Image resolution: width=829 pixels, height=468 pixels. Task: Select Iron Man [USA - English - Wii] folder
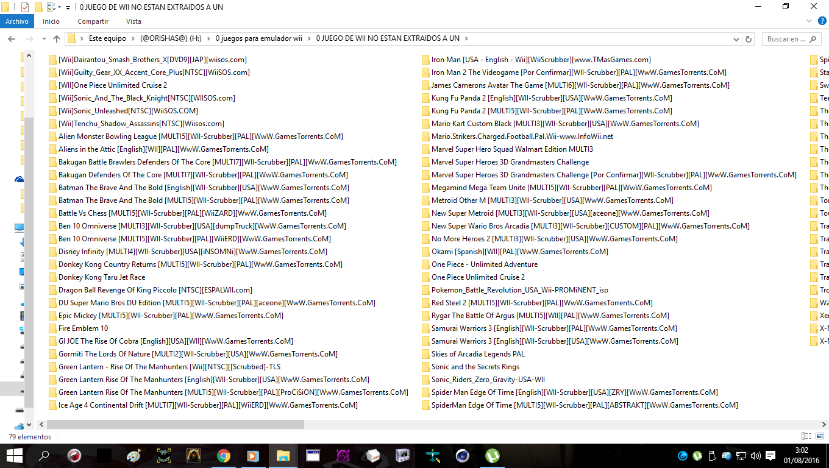536,60
